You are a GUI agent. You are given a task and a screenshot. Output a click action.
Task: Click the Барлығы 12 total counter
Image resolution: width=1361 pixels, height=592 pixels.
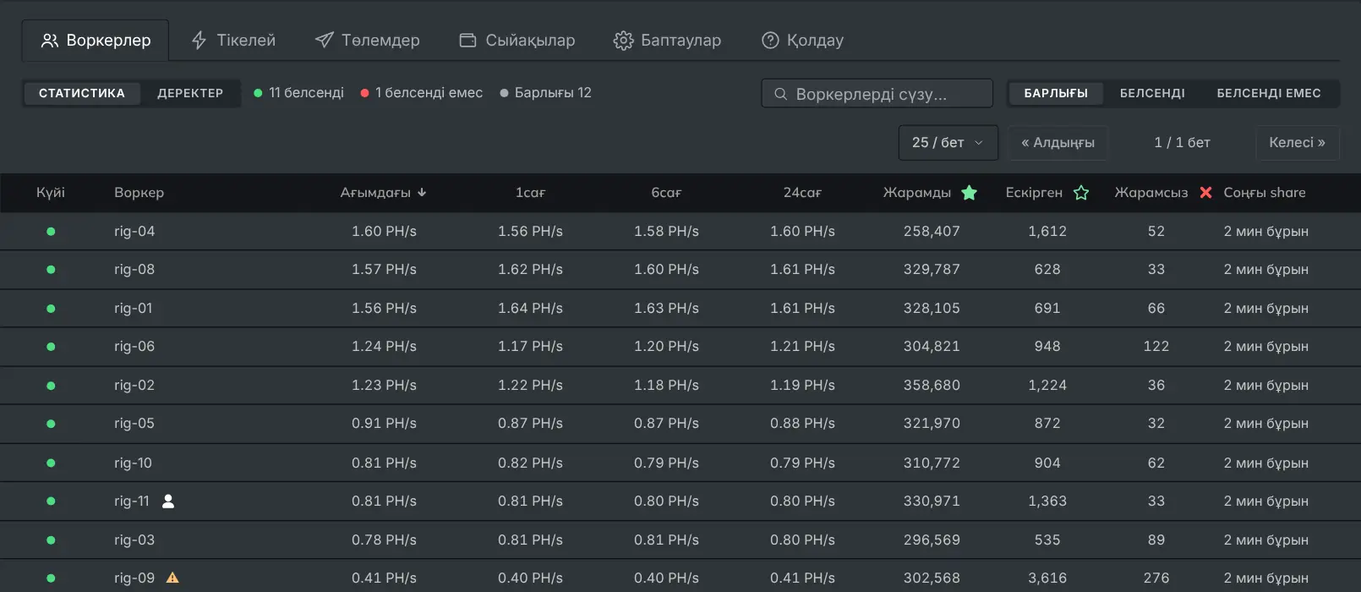click(546, 93)
